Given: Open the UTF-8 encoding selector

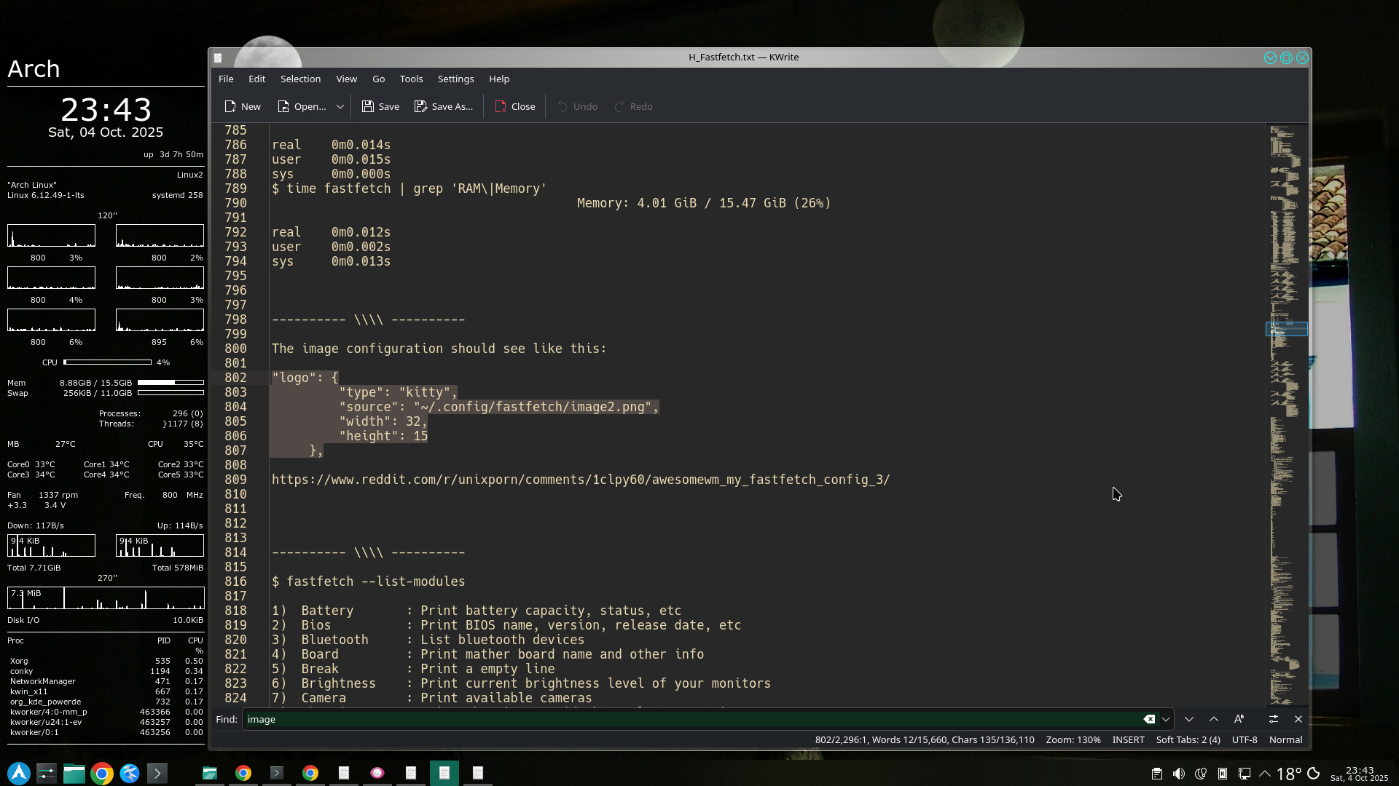Looking at the screenshot, I should pos(1245,739).
